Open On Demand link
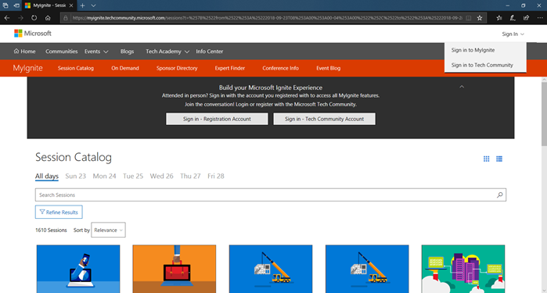This screenshot has height=293, width=547. (125, 68)
